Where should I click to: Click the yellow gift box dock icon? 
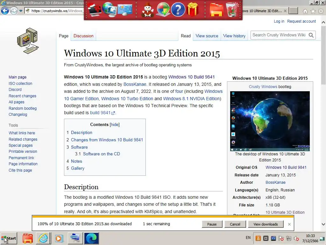click(x=193, y=10)
